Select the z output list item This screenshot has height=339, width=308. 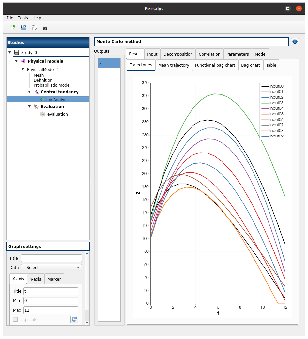109,63
